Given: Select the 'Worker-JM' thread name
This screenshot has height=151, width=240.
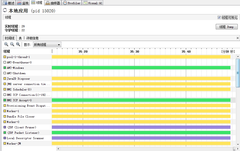Looking at the screenshot, I should [14, 144].
